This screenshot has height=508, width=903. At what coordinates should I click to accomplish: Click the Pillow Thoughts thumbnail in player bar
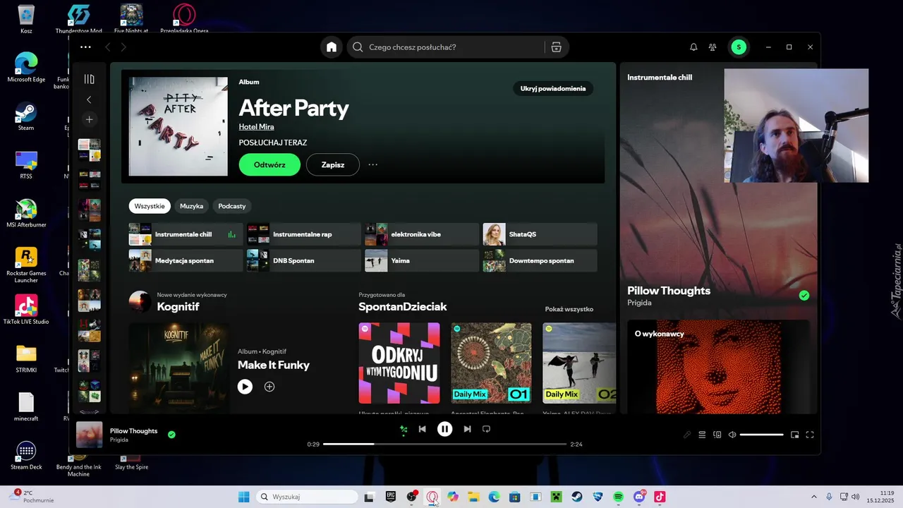[89, 435]
